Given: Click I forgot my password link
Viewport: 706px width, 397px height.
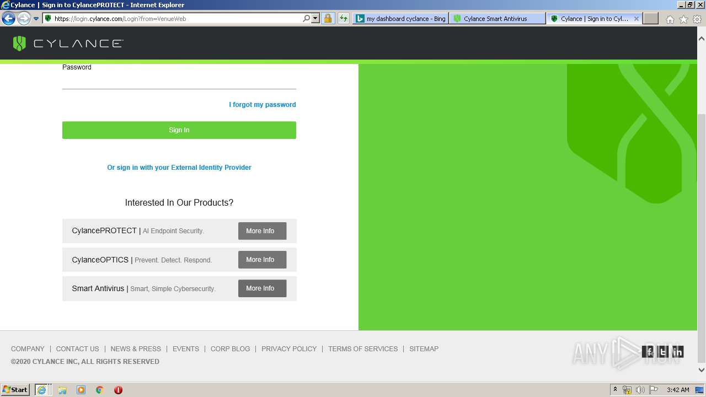Looking at the screenshot, I should click(263, 105).
